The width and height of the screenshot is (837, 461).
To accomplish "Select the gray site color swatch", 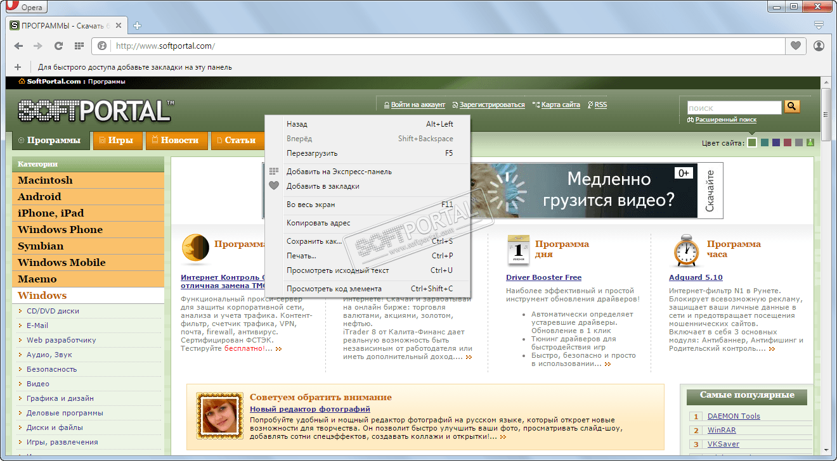I will pyautogui.click(x=799, y=142).
